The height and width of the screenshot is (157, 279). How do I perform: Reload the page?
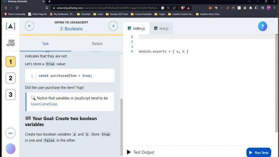point(17,8)
